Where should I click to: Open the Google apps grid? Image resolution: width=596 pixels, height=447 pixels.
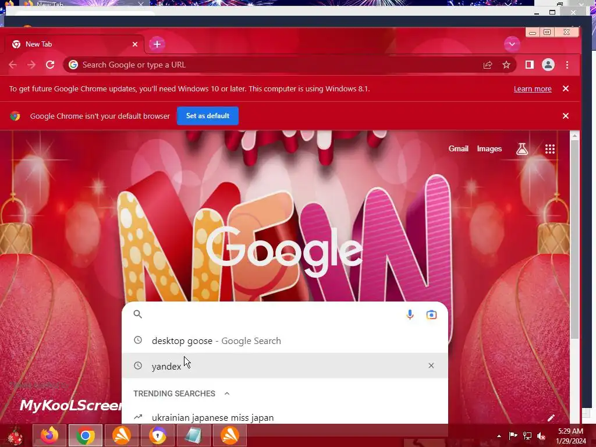549,148
